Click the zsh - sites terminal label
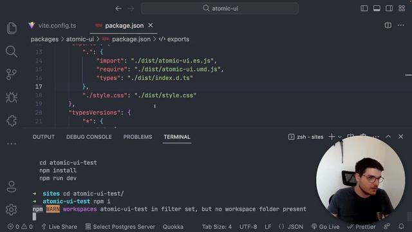Image resolution: width=412 pixels, height=232 pixels. pyautogui.click(x=306, y=137)
